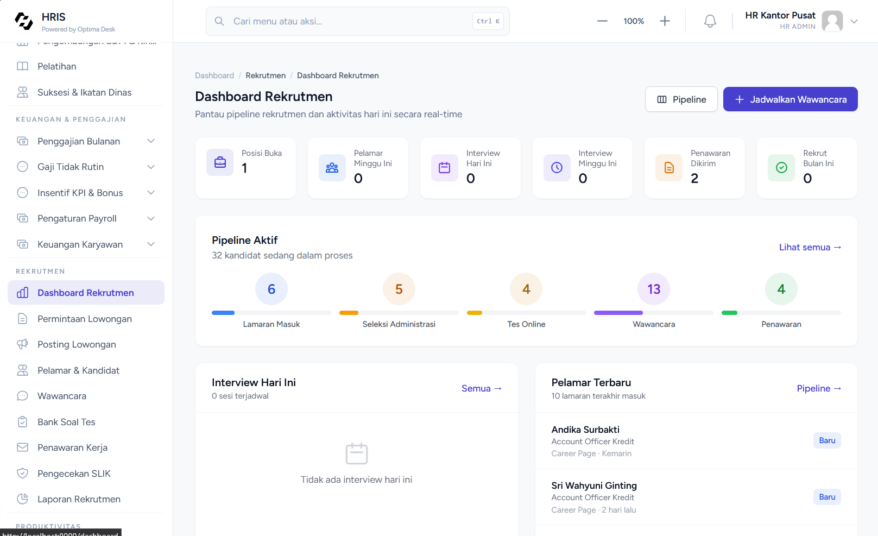Open Pelatihan menu item
This screenshot has height=536, width=878.
[86, 66]
